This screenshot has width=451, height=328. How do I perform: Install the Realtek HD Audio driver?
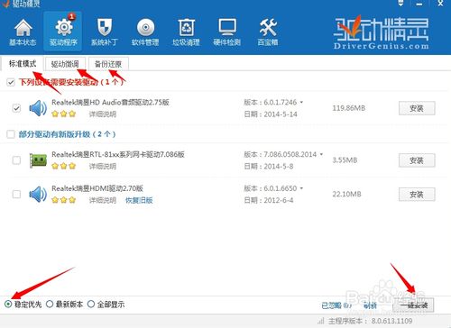417,108
